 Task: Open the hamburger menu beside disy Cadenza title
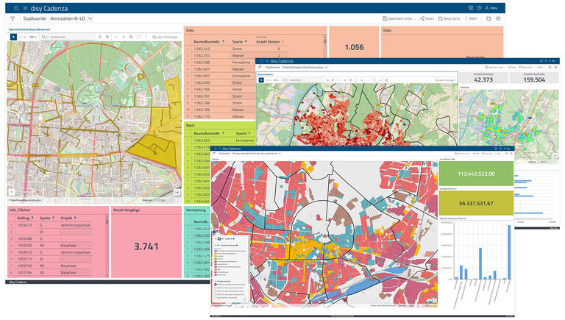click(x=25, y=8)
